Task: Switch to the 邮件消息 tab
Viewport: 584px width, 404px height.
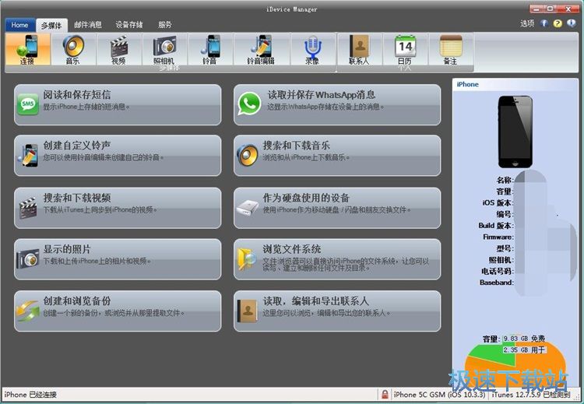Action: pos(88,25)
